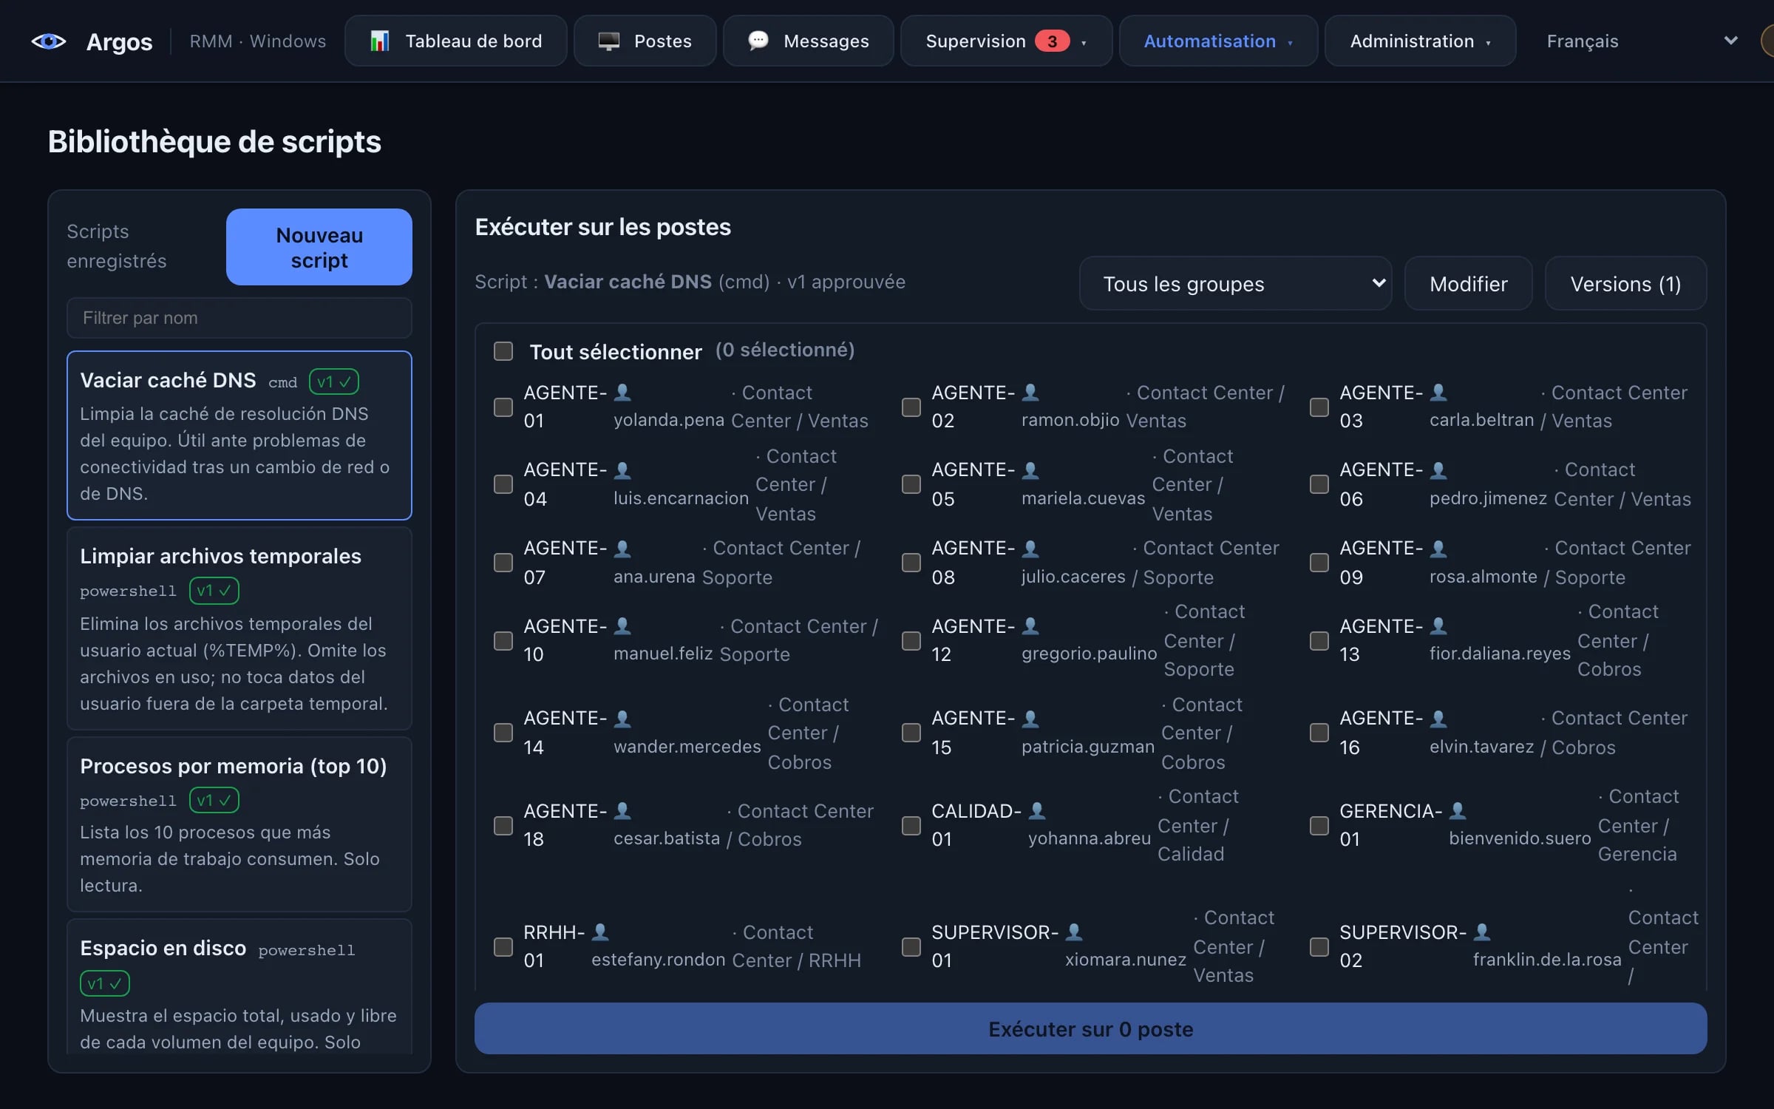
Task: Tick the GERENCIA-01 bienvenido.suero checkbox
Action: pos(1319,825)
